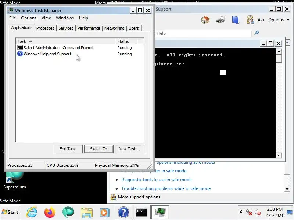Open Troubleshooting problems while in safe mode
This screenshot has height=220, width=294.
point(166,188)
